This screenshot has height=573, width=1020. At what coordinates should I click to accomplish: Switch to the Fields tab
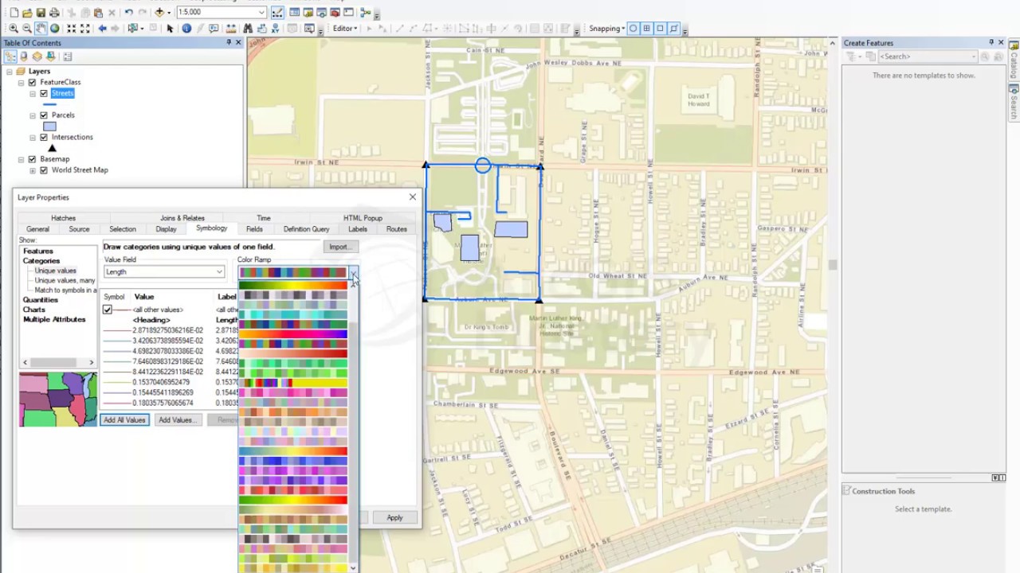[254, 229]
